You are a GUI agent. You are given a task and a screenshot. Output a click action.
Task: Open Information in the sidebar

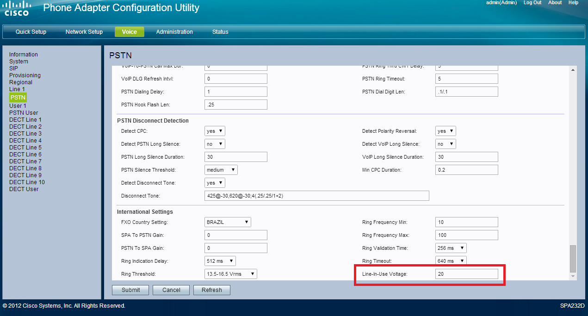[24, 55]
